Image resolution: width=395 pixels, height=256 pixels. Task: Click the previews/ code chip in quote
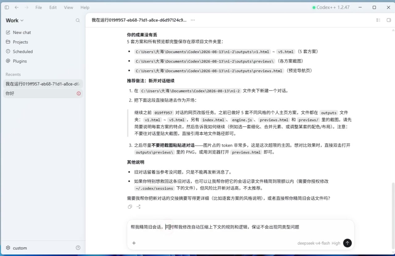point(309,120)
